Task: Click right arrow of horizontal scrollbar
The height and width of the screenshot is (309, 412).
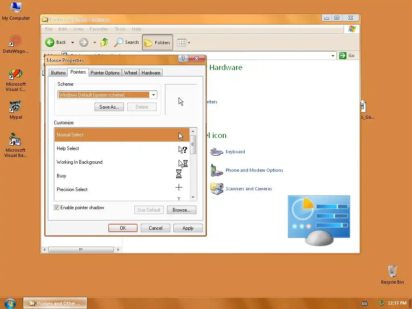Action: coord(118,249)
